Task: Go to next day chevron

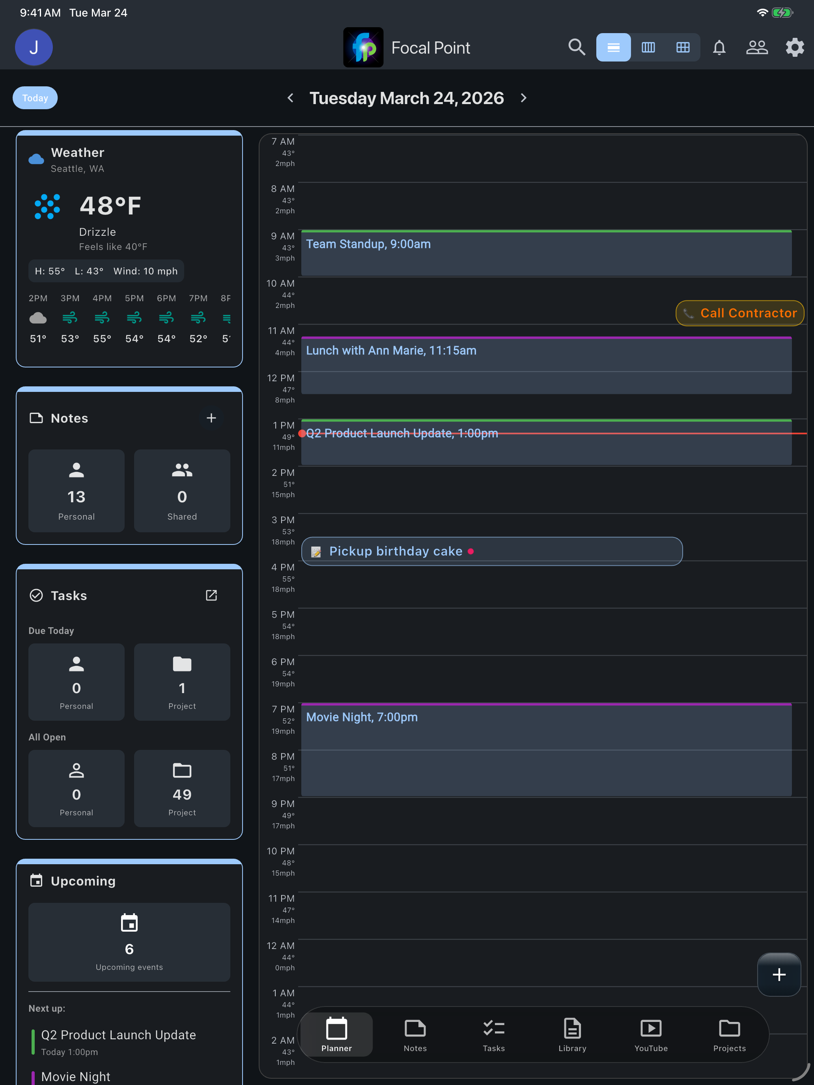Action: click(523, 98)
